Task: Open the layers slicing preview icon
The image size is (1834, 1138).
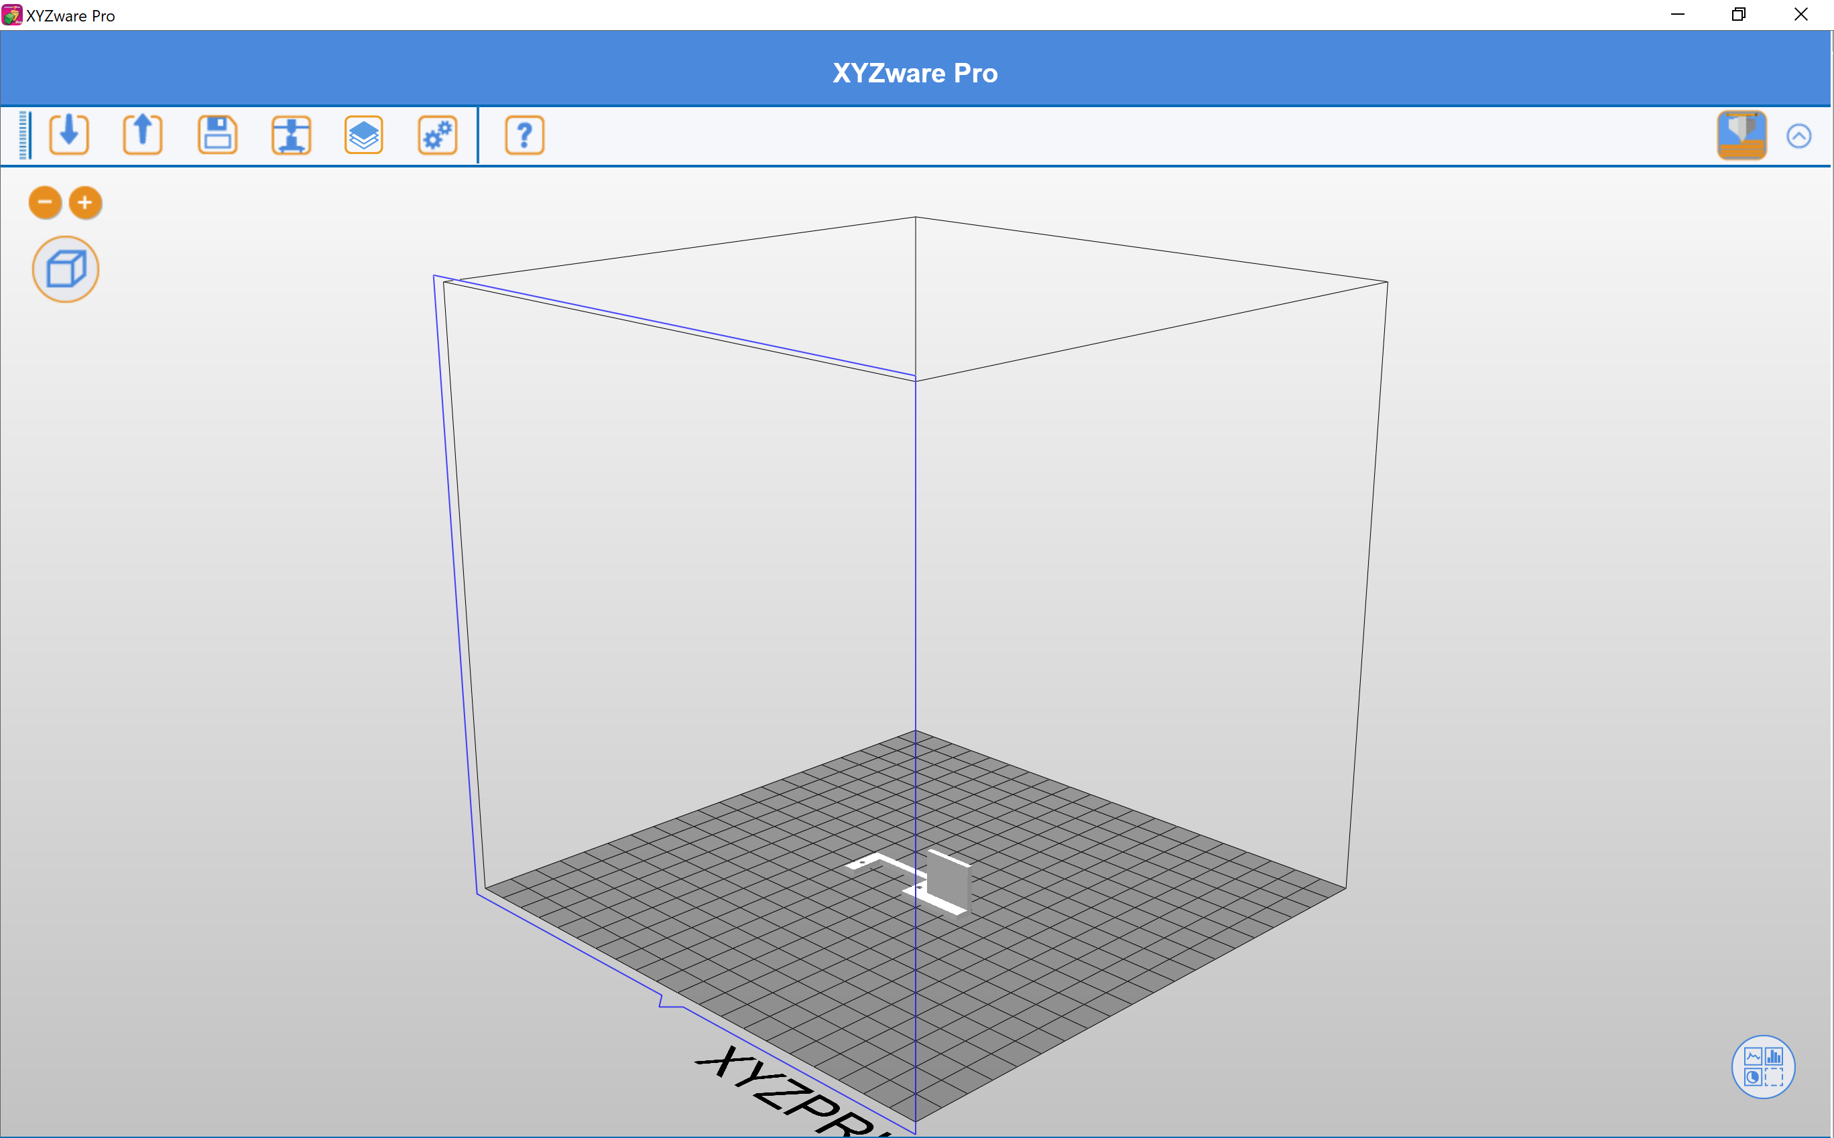Action: pyautogui.click(x=364, y=135)
